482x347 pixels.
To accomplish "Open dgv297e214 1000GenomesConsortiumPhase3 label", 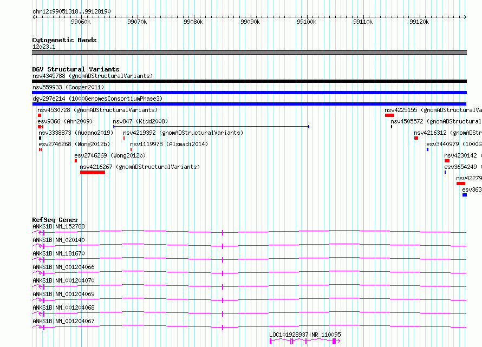I will click(97, 99).
